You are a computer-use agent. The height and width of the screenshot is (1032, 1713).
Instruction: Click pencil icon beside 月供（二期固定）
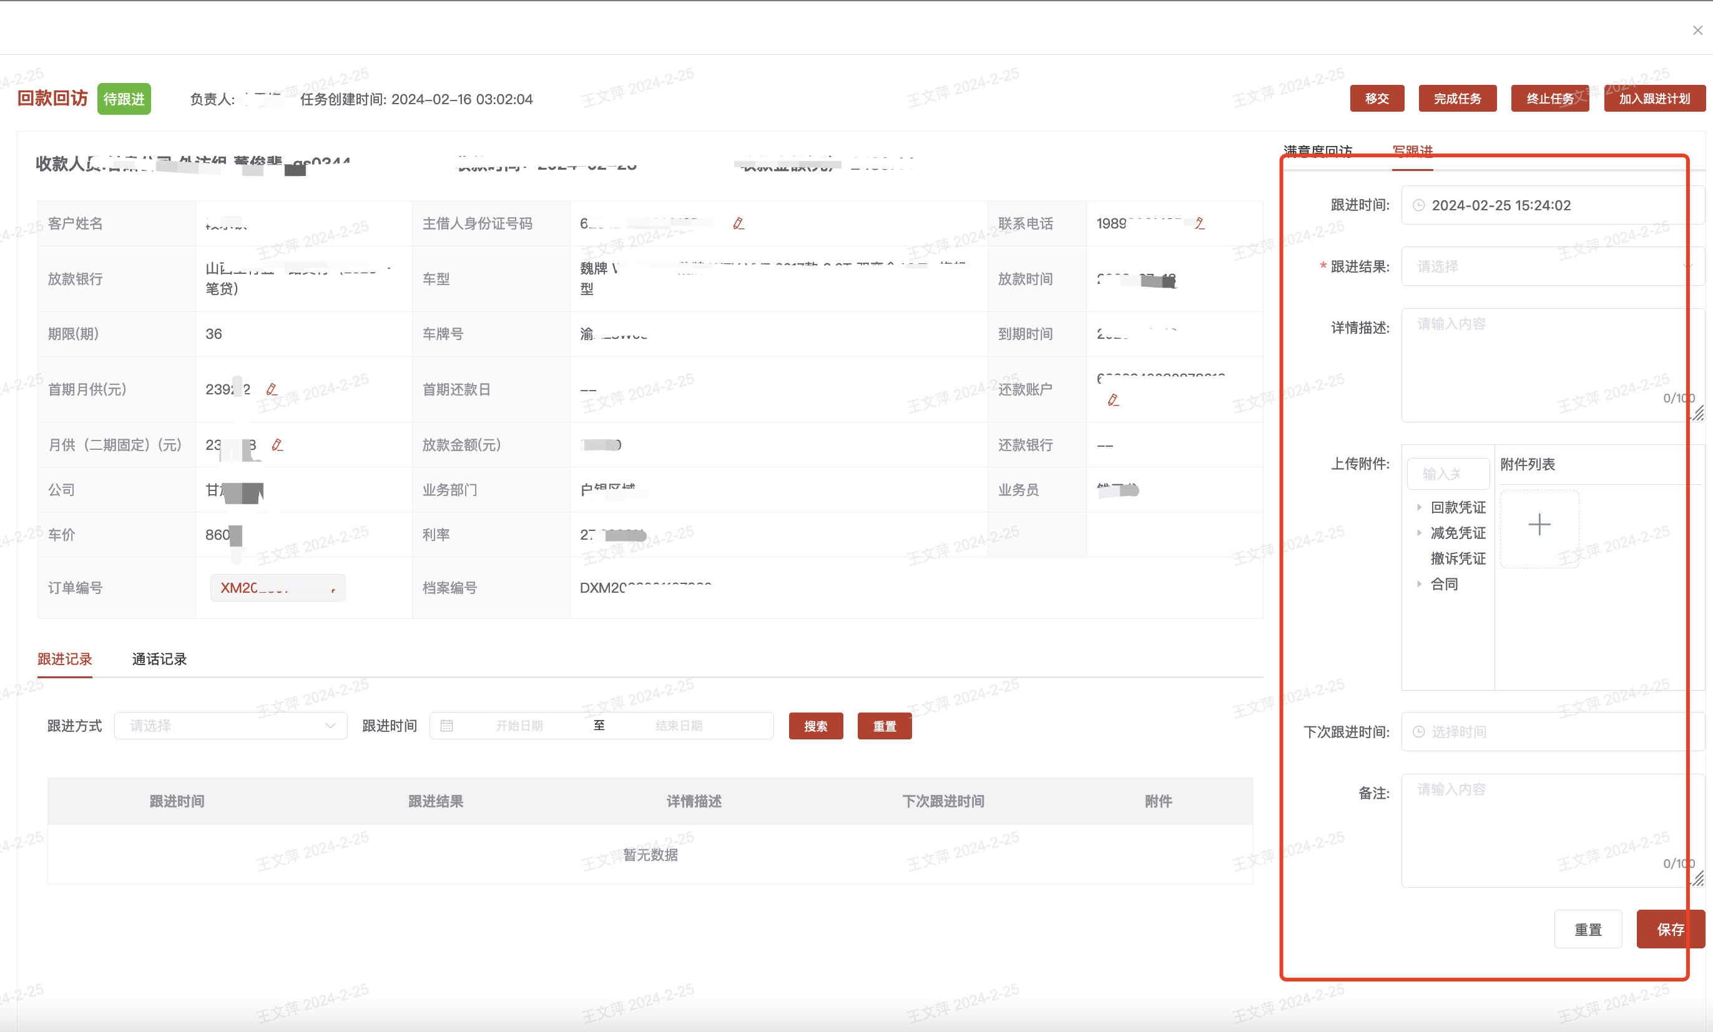(x=277, y=445)
